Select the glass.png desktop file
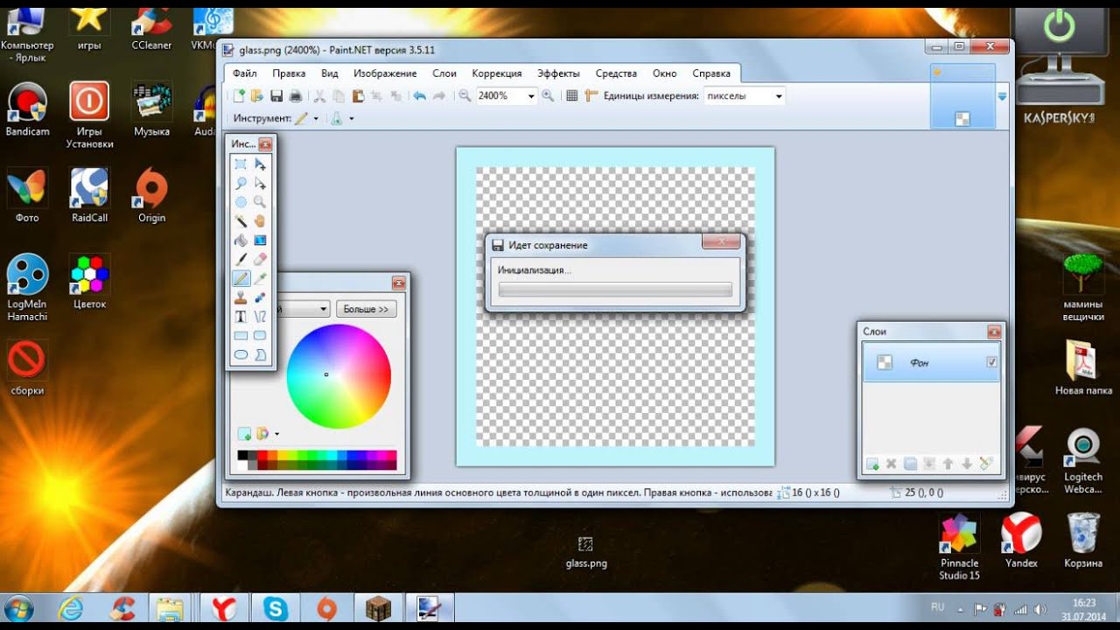The width and height of the screenshot is (1120, 630). (586, 551)
